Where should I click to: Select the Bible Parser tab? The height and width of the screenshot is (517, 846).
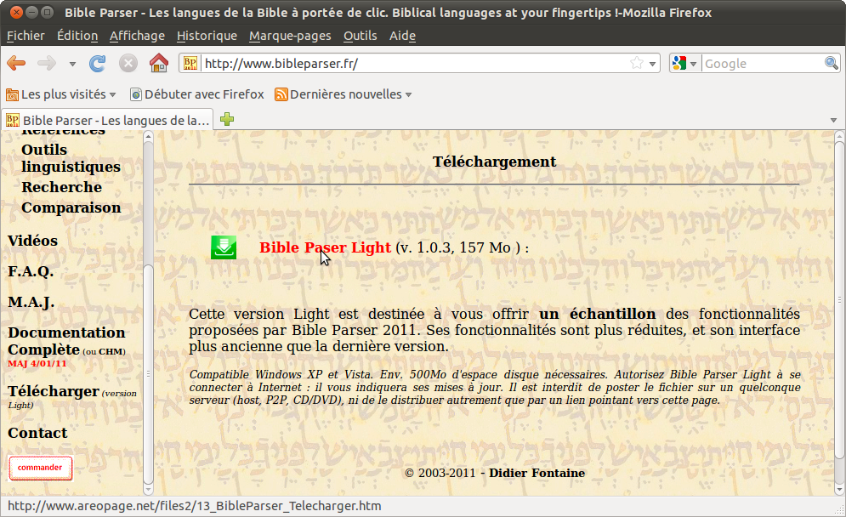pyautogui.click(x=108, y=120)
